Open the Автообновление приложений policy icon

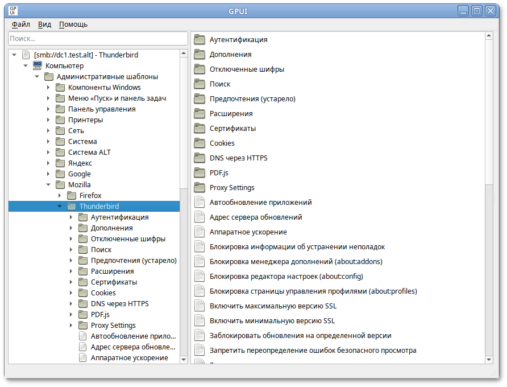point(199,201)
